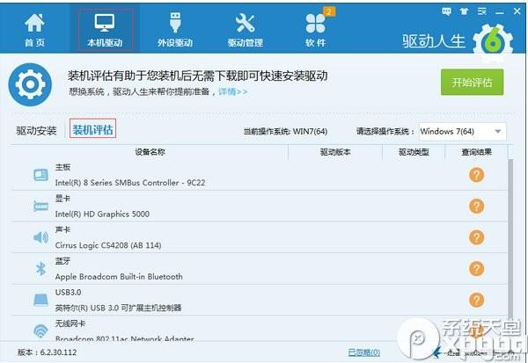Viewport: 528px width, 363px height.
Task: Select 英特尔(R) USB 3.0 可扩展主机控制器 text
Action: click(x=118, y=308)
